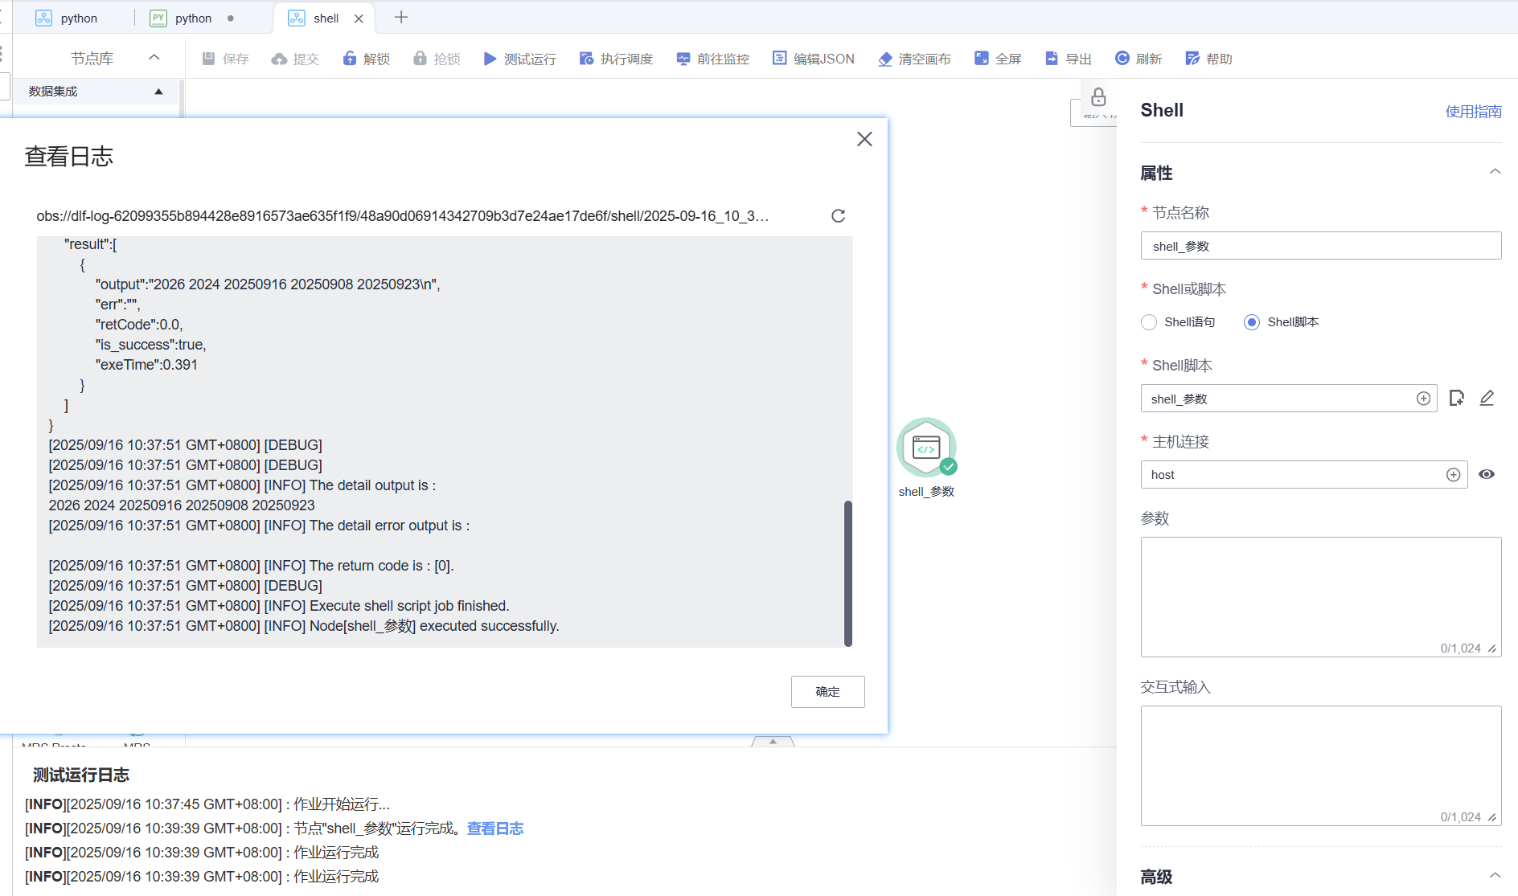The width and height of the screenshot is (1518, 896).
Task: Click the "is_success":true log line
Action: [x=150, y=345]
